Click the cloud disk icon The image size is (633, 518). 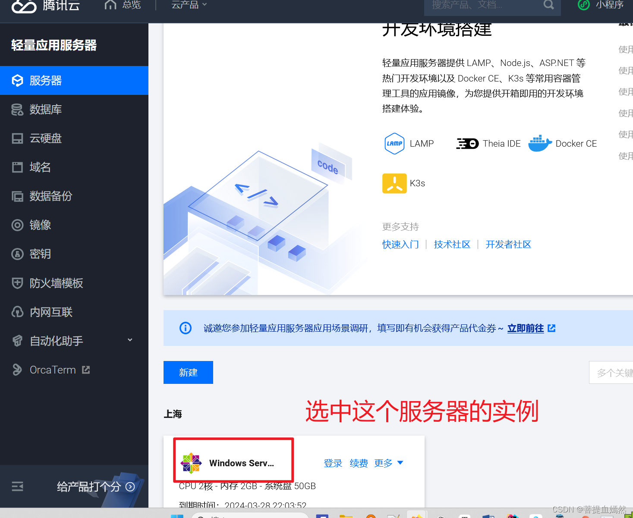point(17,138)
